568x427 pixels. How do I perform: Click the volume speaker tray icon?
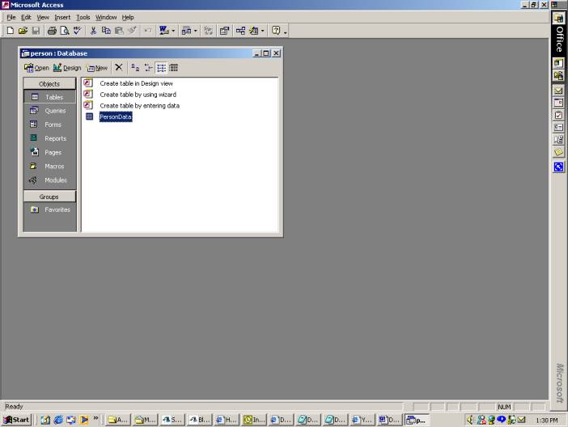click(x=471, y=420)
